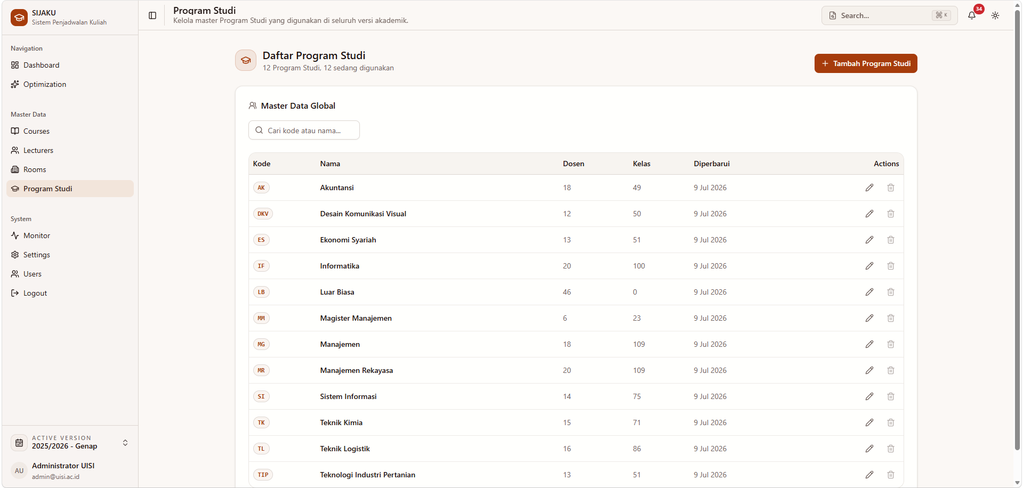Screen dimensions: 1023x488
Task: Delete Teknologi Industri Pertanian row
Action: point(891,475)
